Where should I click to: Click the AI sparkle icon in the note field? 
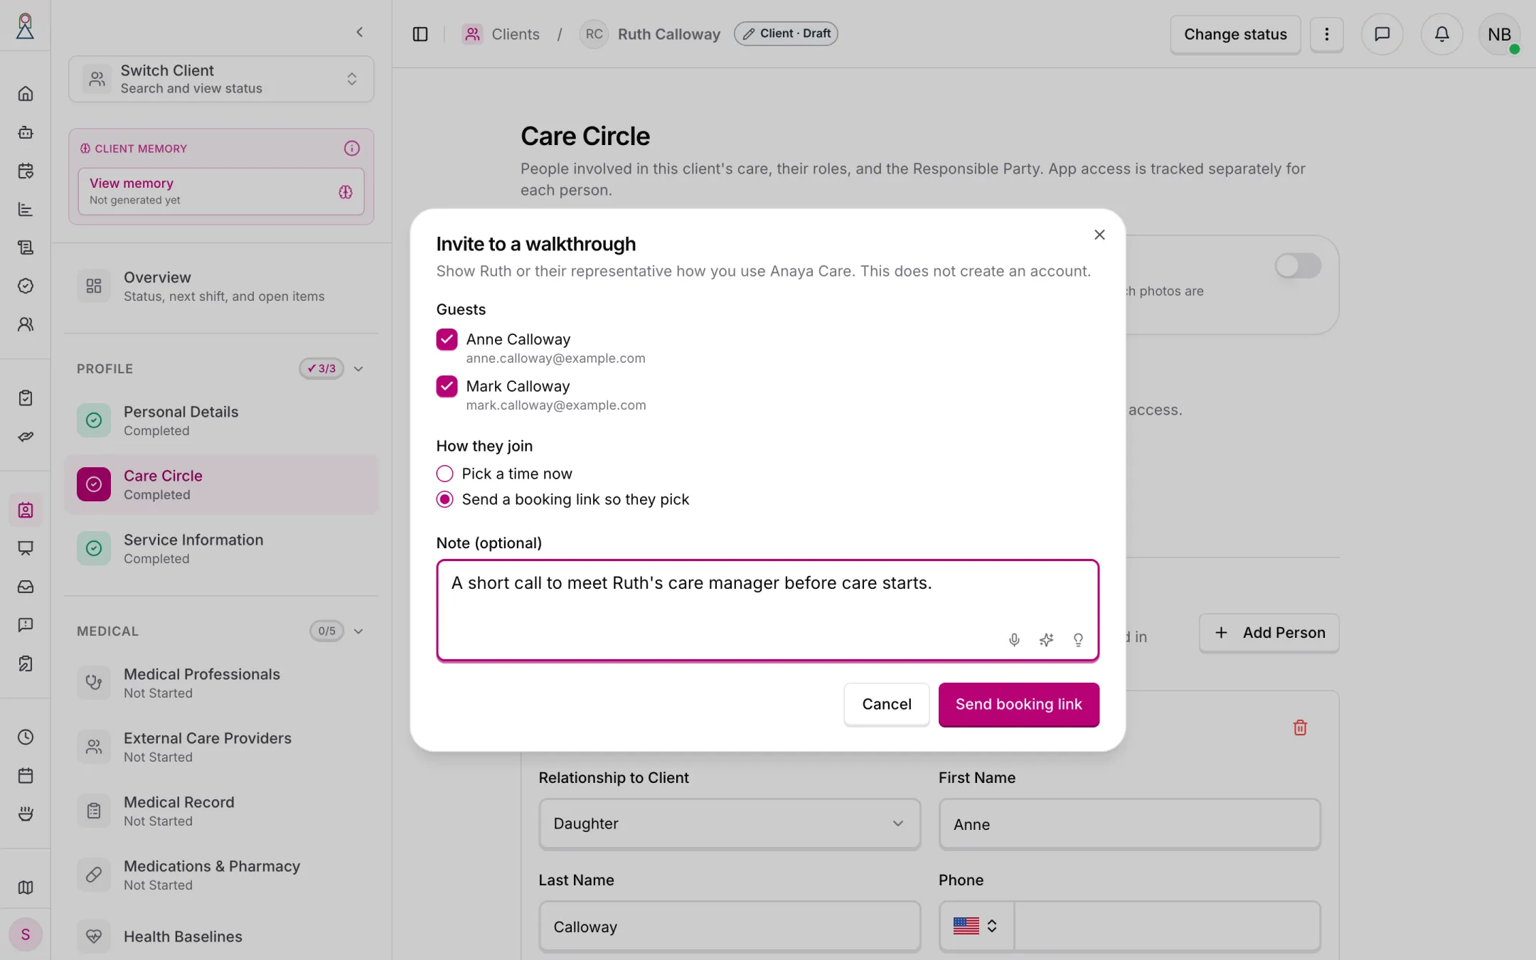point(1046,640)
